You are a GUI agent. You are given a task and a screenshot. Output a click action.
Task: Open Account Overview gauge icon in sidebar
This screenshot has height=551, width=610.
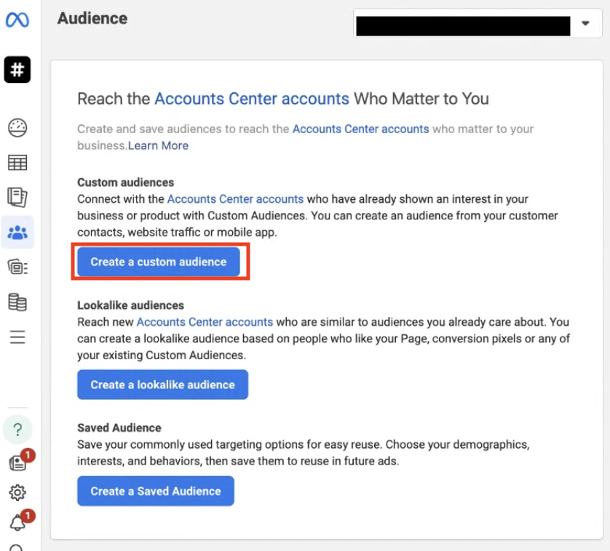coord(17,129)
